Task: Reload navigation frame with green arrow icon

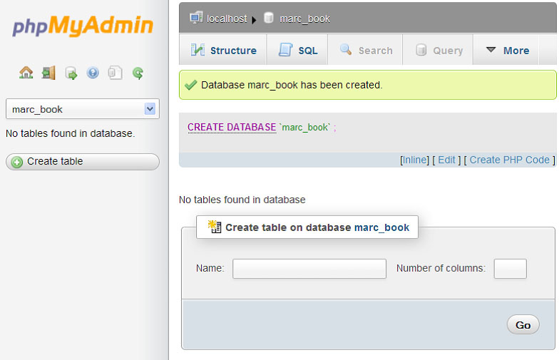Action: [x=138, y=73]
